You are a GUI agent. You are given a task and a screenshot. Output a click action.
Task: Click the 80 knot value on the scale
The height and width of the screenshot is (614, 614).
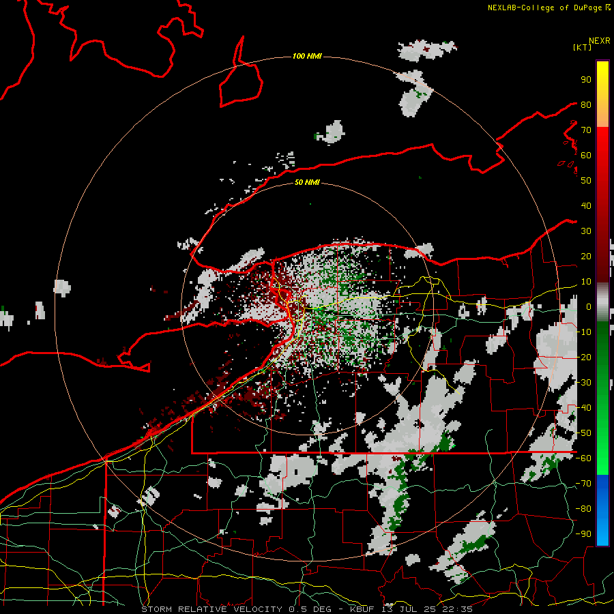pos(586,105)
